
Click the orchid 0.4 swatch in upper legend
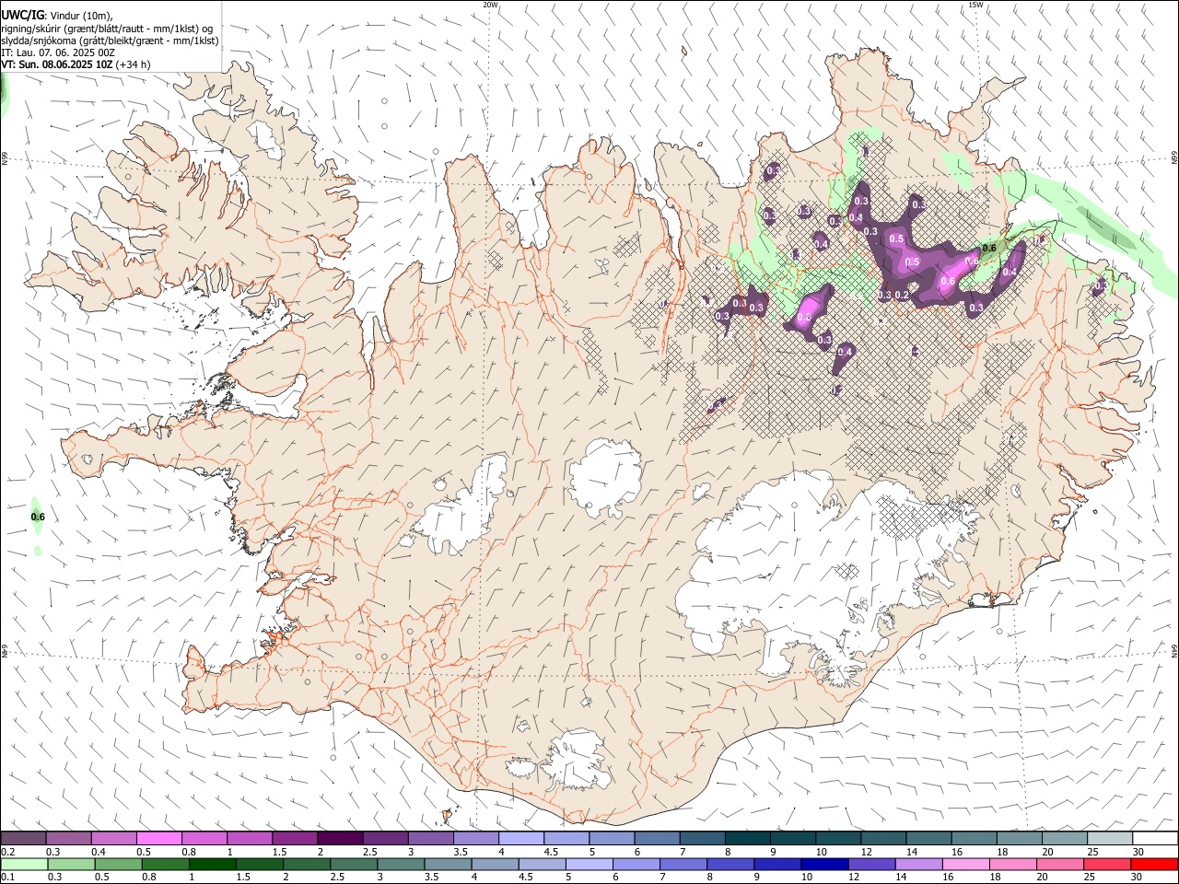click(x=113, y=839)
